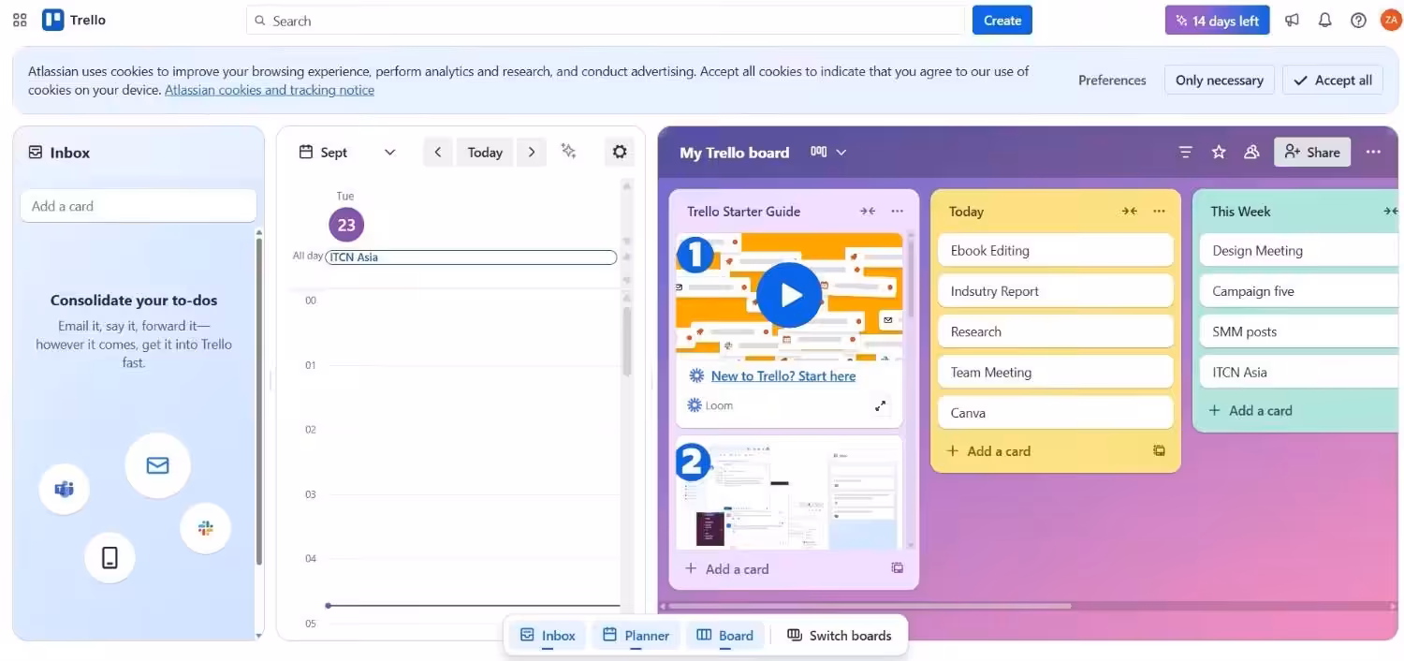Open Atlassian cookies and tracking notice
This screenshot has height=661, width=1404.
270,90
